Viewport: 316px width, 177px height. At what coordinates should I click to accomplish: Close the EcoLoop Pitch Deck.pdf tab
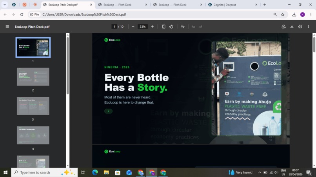(x=91, y=5)
